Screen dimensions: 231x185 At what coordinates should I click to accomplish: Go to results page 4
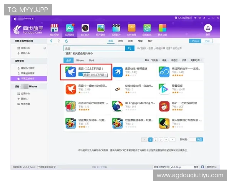pyautogui.click(x=166, y=140)
